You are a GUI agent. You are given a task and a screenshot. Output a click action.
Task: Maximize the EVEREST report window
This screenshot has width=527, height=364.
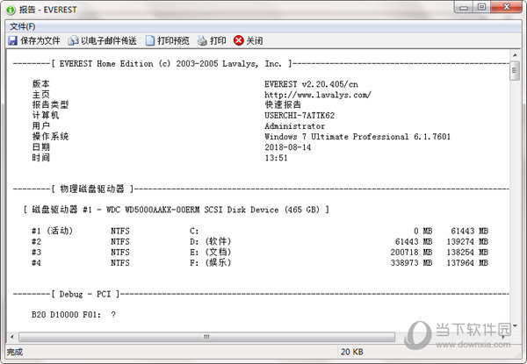[482, 7]
